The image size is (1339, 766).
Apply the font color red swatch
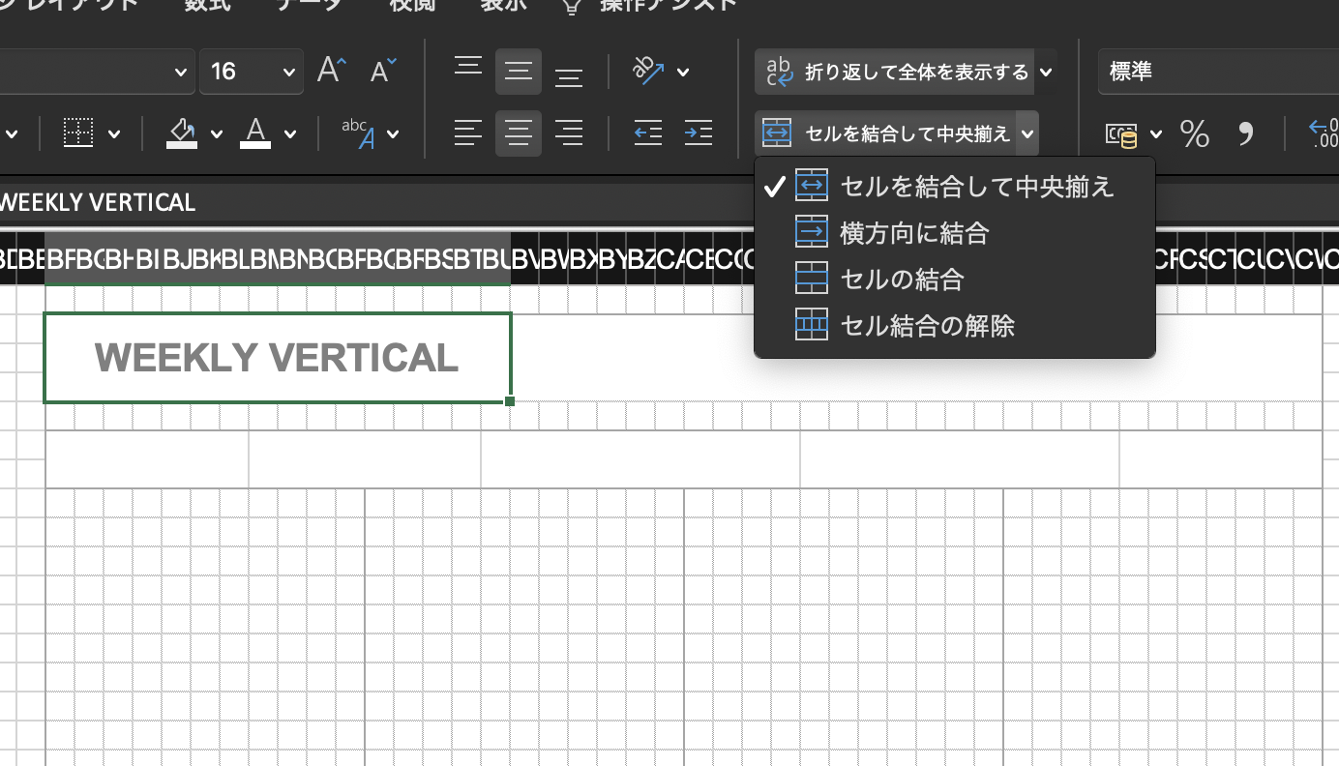[255, 133]
